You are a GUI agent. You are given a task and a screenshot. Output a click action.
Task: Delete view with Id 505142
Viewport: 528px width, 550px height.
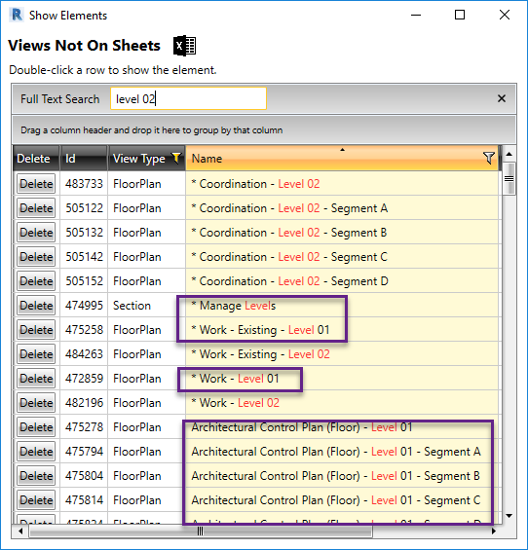tap(36, 257)
